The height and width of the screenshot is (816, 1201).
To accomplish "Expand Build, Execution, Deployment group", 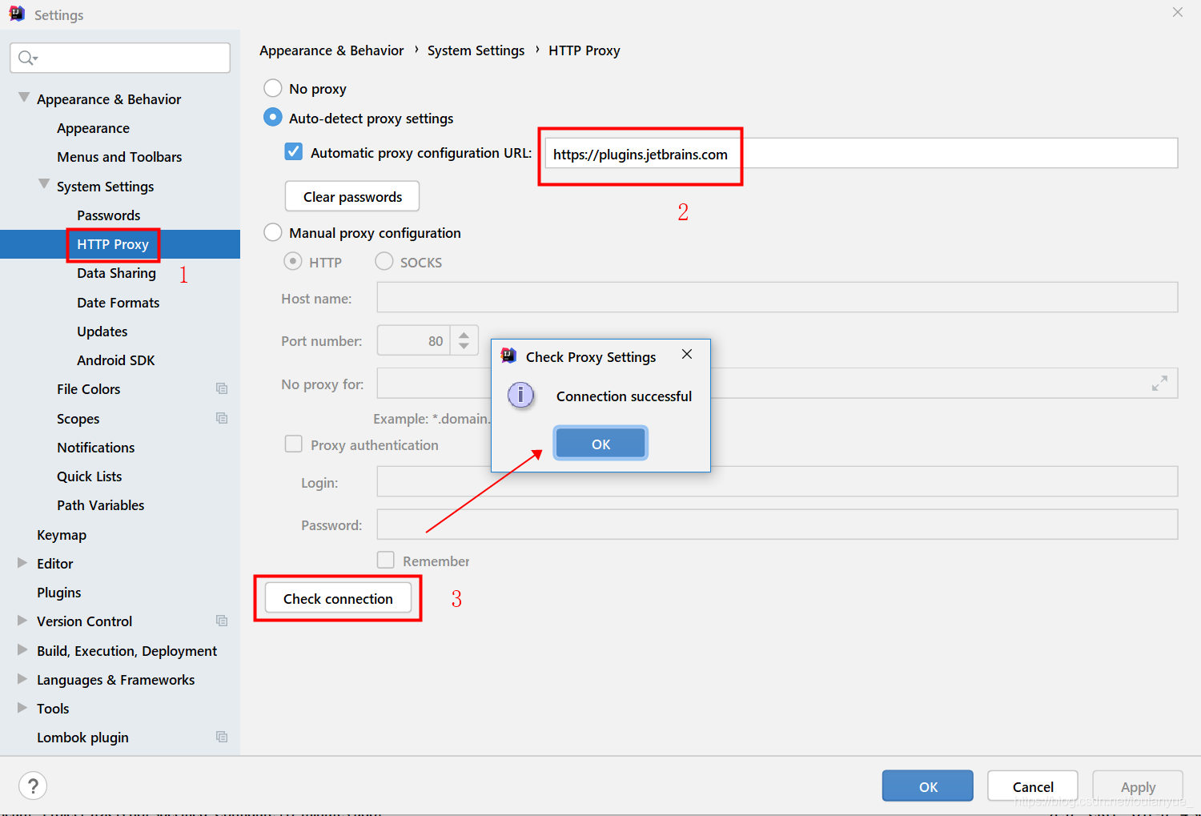I will tap(22, 650).
